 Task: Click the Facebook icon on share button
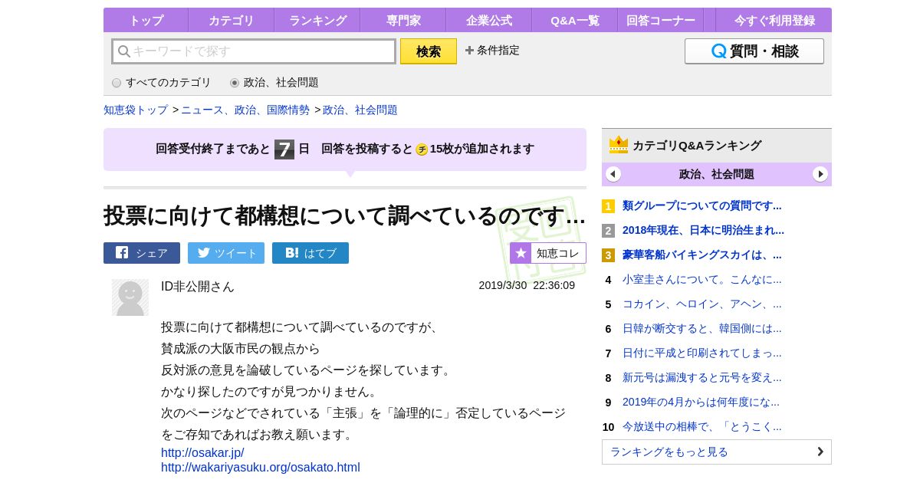[122, 253]
